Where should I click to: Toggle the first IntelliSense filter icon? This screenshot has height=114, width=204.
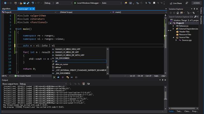click(54, 77)
